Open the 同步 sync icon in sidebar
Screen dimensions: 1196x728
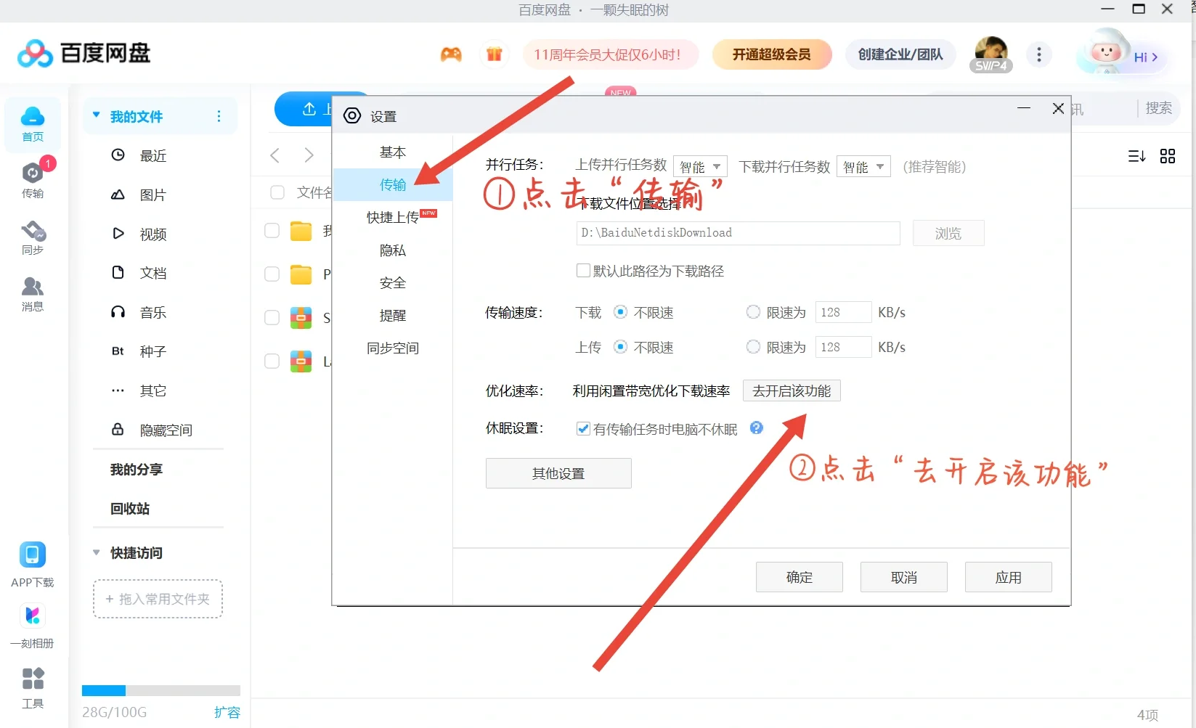click(x=32, y=236)
